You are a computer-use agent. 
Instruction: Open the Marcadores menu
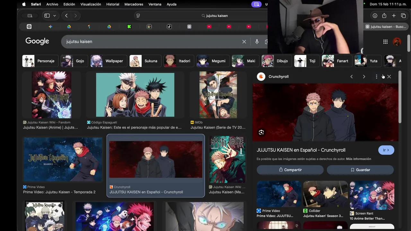pyautogui.click(x=134, y=4)
